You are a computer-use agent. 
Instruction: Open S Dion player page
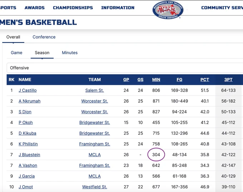coord(25,112)
